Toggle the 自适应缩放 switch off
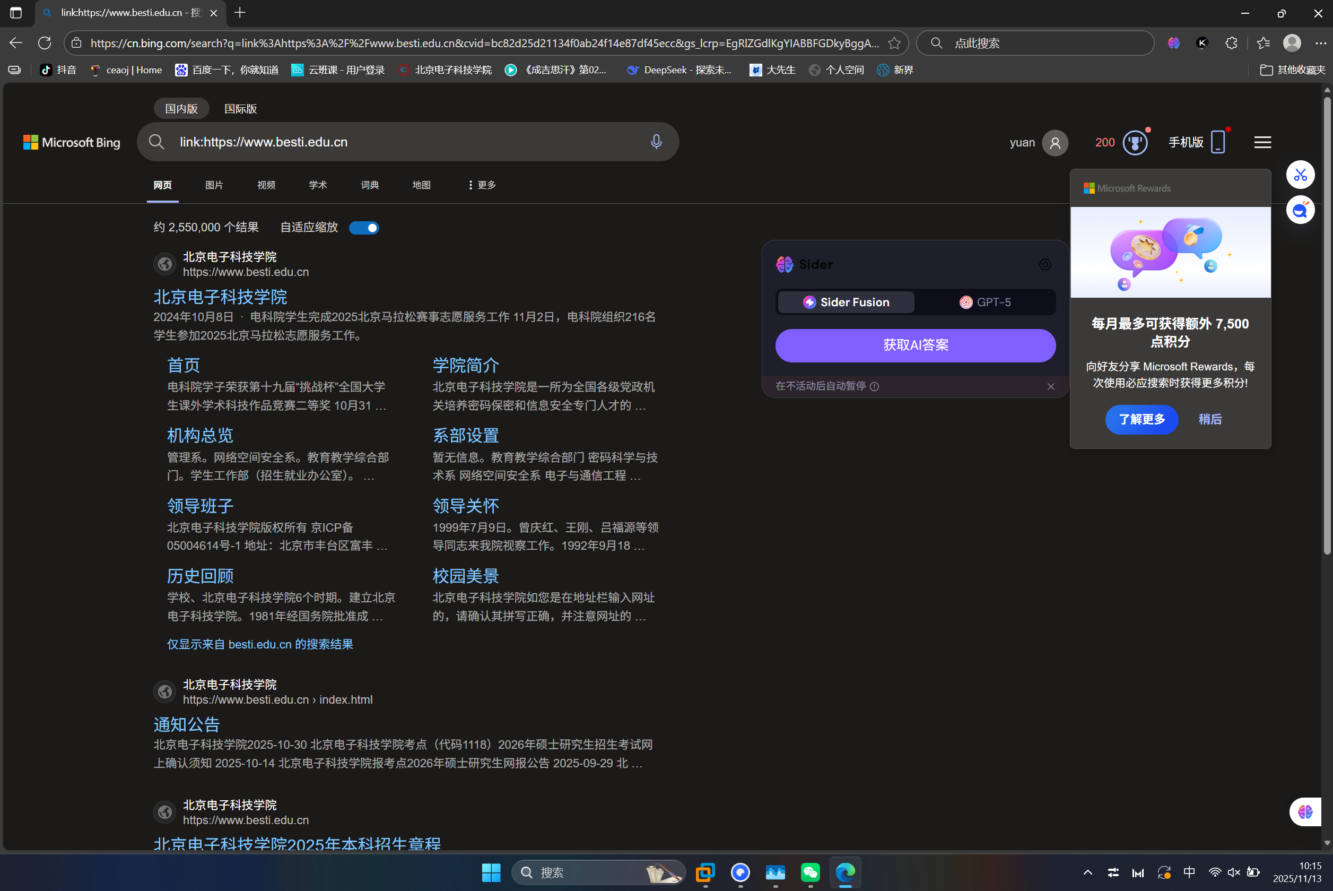The image size is (1333, 891). tap(363, 227)
